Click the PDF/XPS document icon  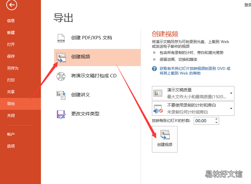click(61, 38)
